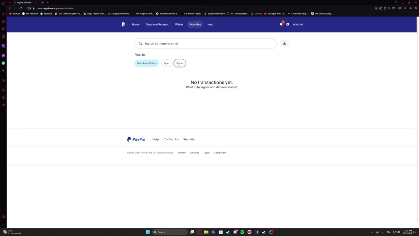Image resolution: width=419 pixels, height=236 pixels.
Task: Open the Status filter
Action: click(x=180, y=63)
